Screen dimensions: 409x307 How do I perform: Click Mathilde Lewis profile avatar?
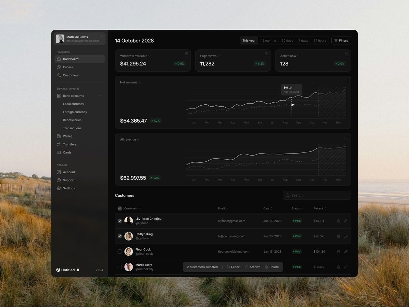click(60, 39)
